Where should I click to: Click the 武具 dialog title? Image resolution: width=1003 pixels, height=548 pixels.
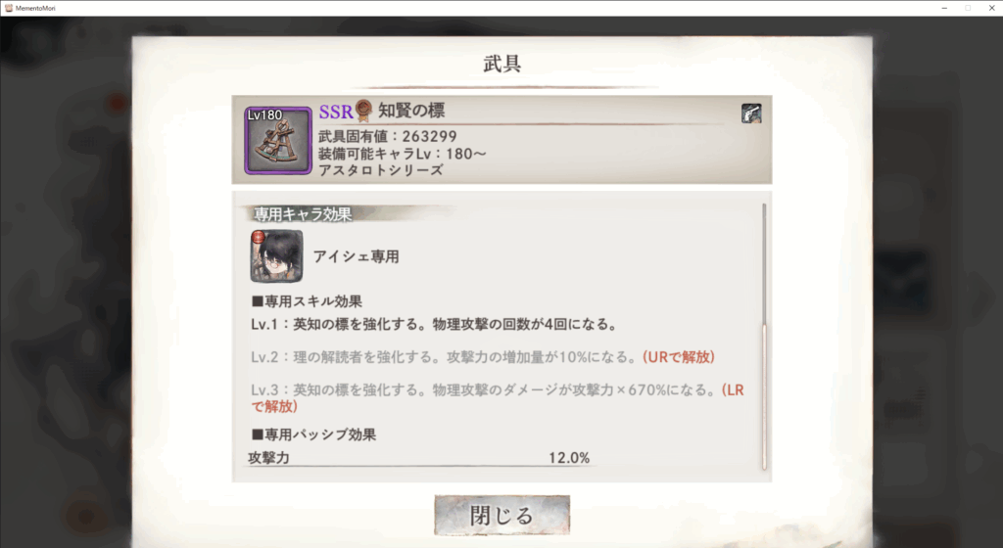[x=502, y=64]
